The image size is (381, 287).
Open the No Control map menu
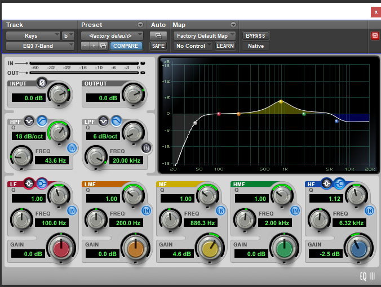193,46
